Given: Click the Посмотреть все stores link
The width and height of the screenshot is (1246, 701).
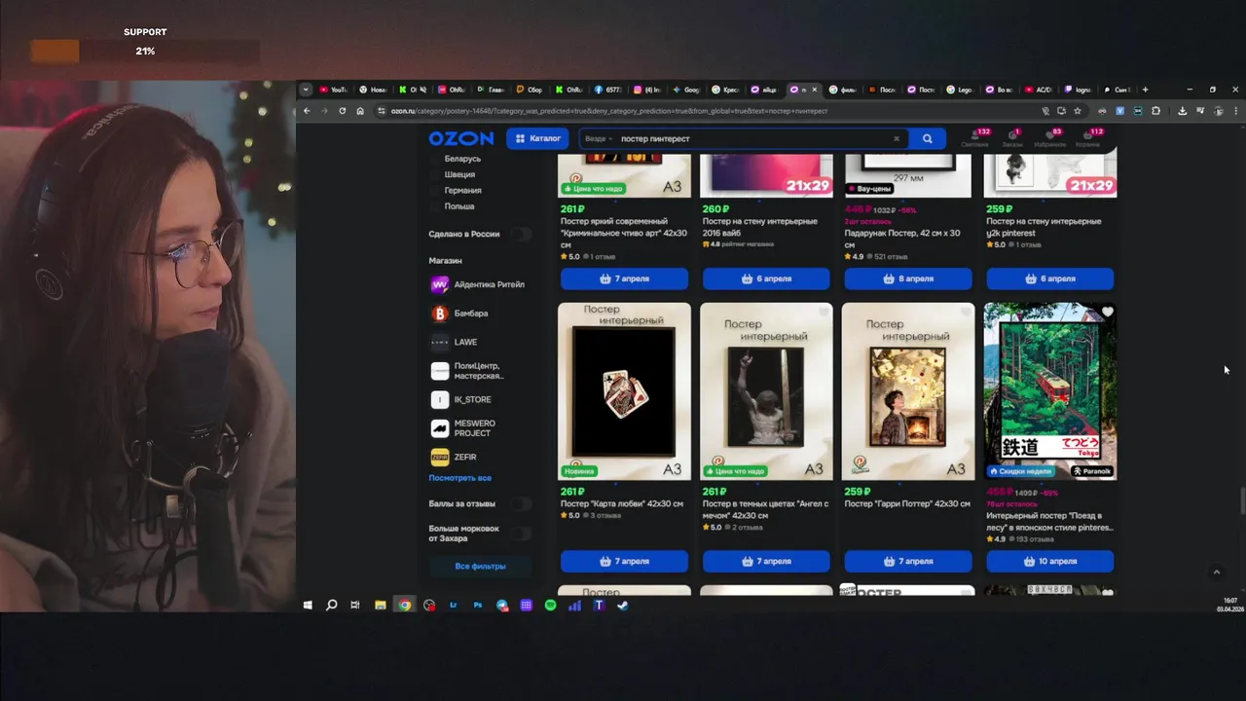Looking at the screenshot, I should pos(459,478).
